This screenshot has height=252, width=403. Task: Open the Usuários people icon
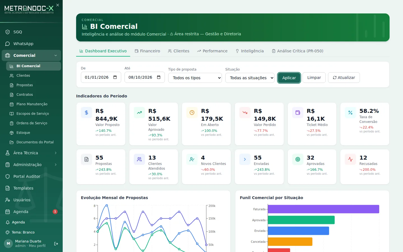[8, 200]
